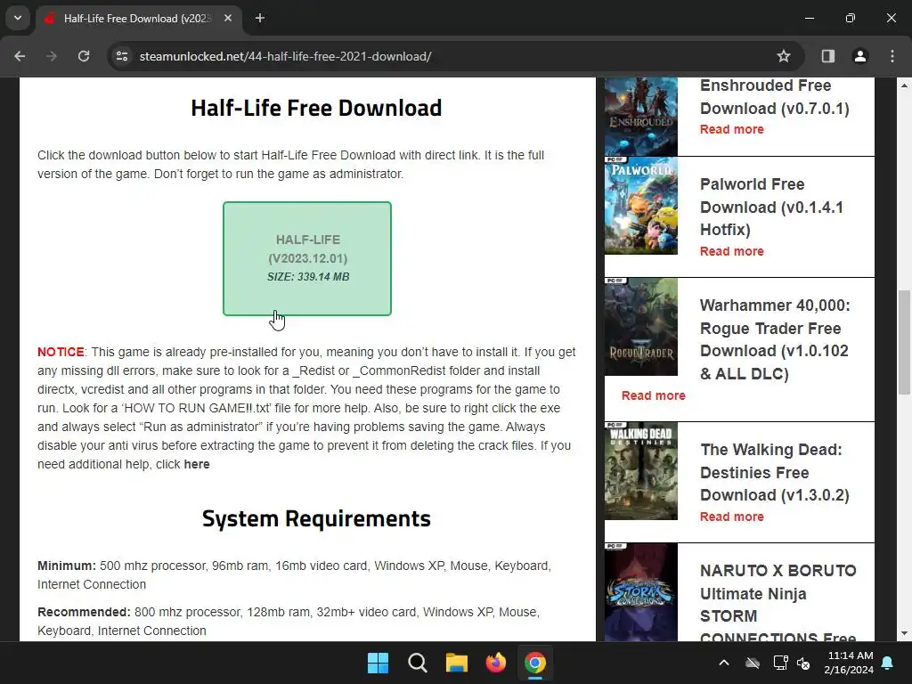Open the Walking Dead Destinies thumbnail
912x684 pixels.
(641, 471)
